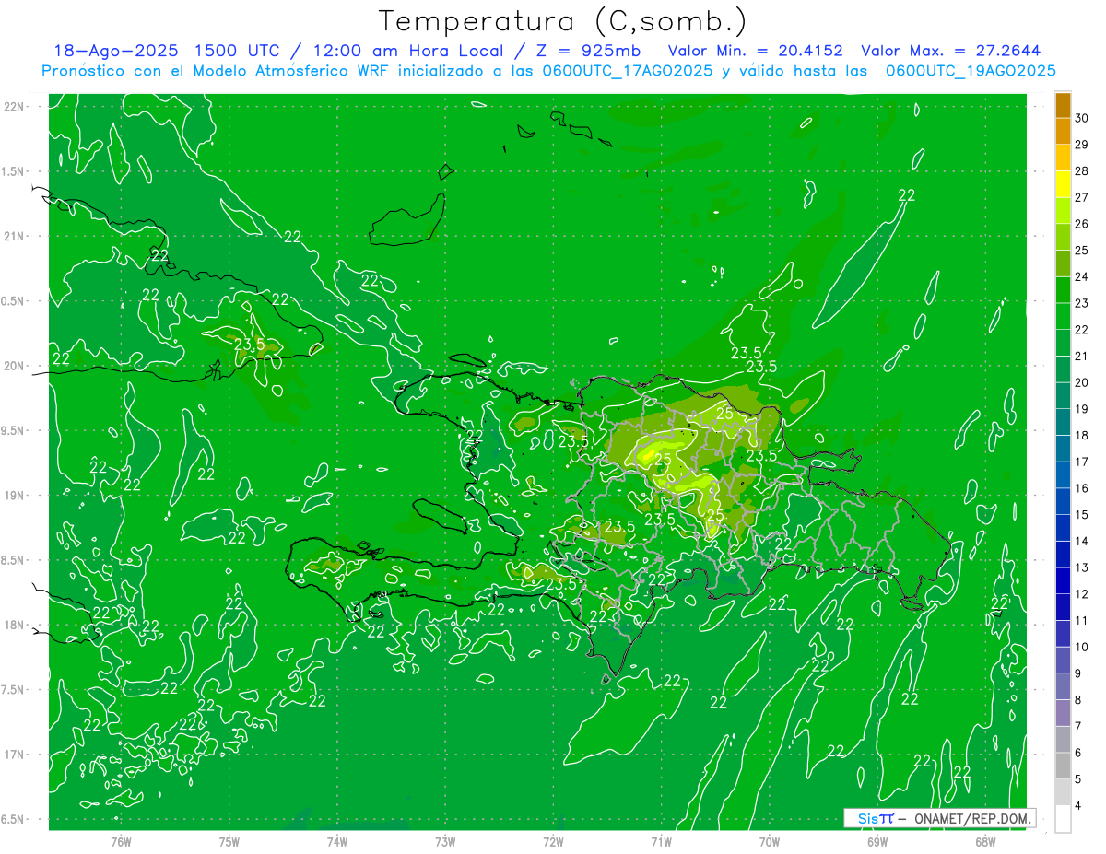1106x854 pixels.
Task: Click the "75W" longitude axis label
Action: [x=229, y=841]
